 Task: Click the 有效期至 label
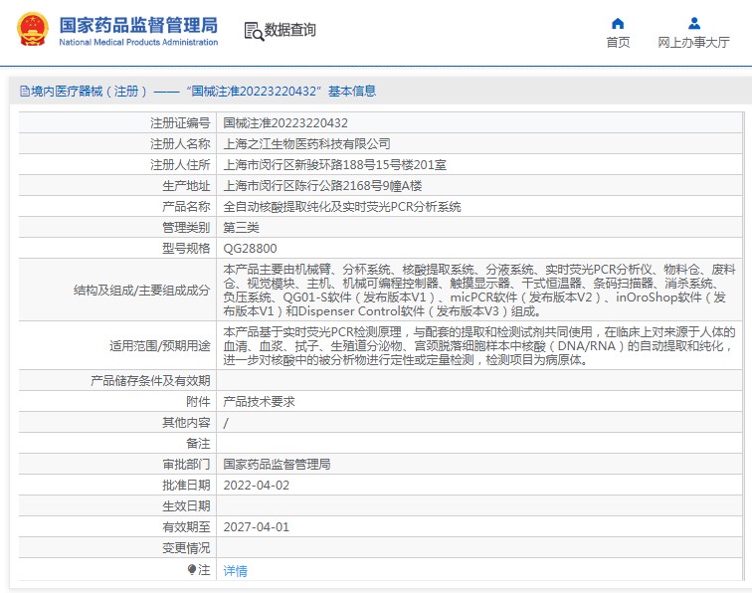[187, 527]
